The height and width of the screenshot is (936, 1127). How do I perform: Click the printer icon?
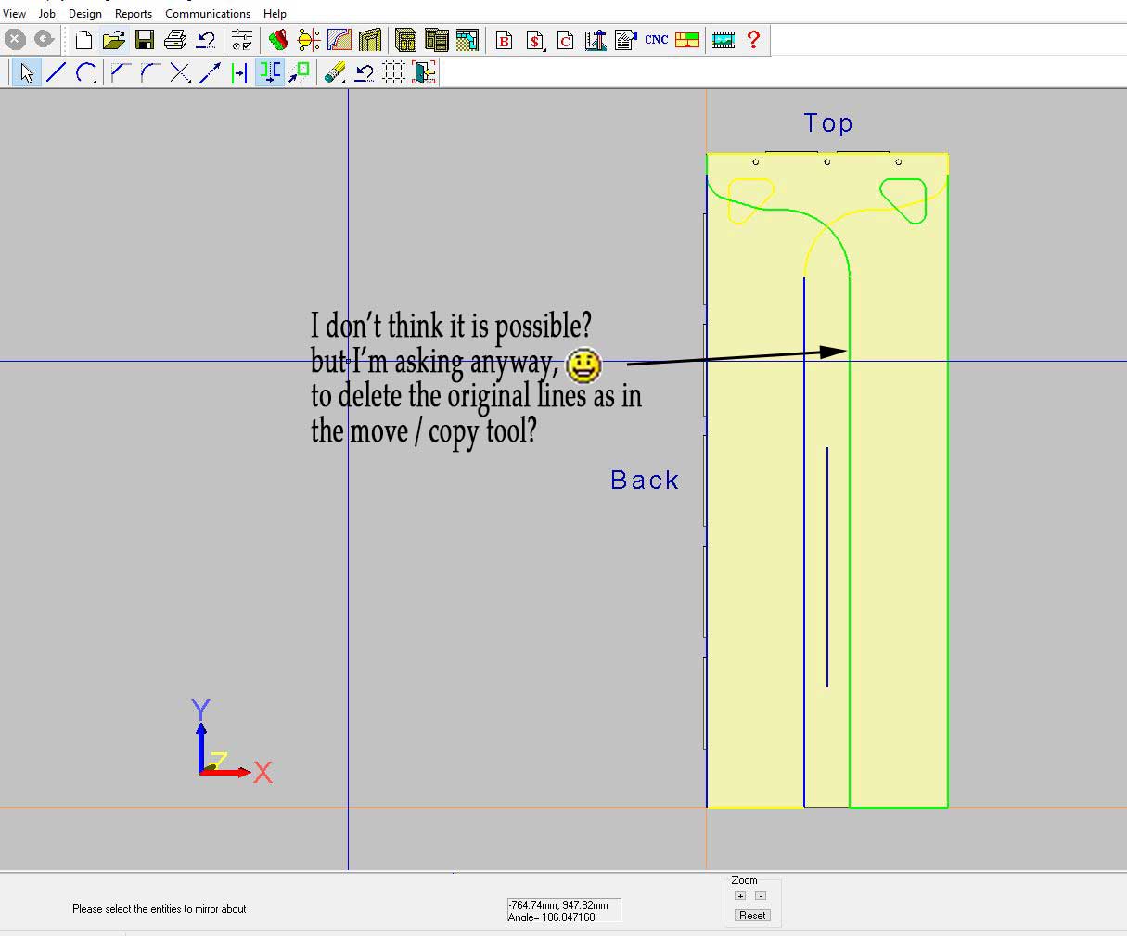(x=174, y=40)
